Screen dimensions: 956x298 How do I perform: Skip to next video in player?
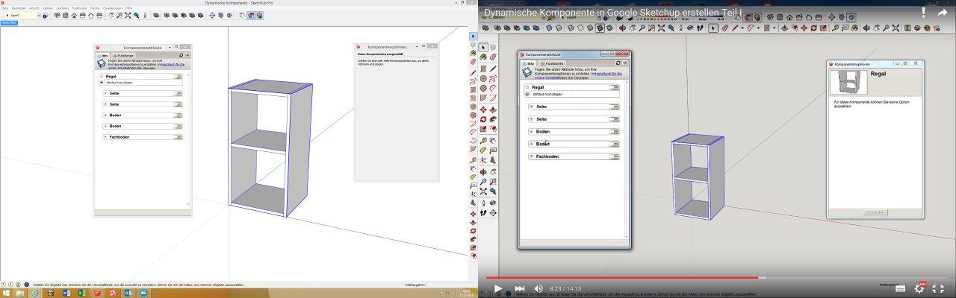point(519,288)
